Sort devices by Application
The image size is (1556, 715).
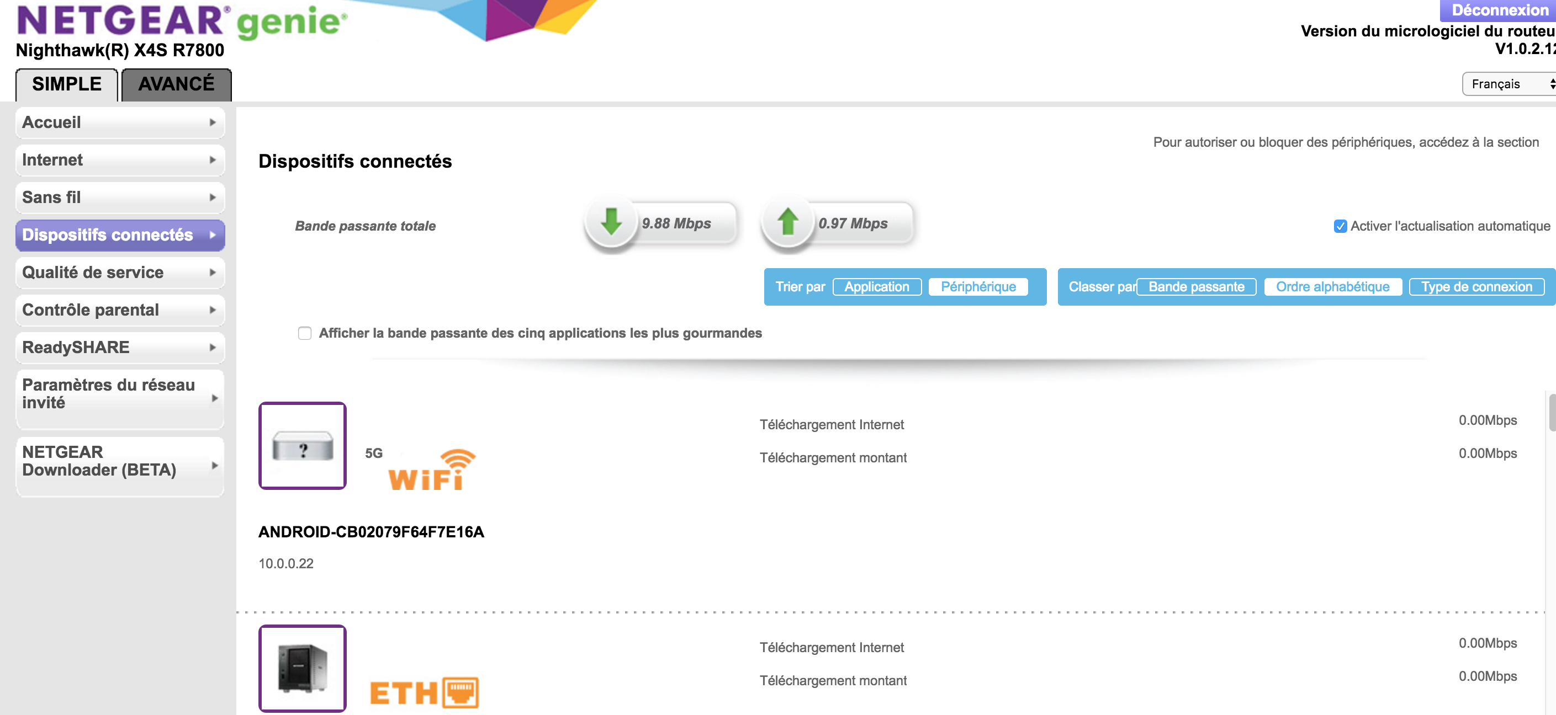click(x=876, y=286)
